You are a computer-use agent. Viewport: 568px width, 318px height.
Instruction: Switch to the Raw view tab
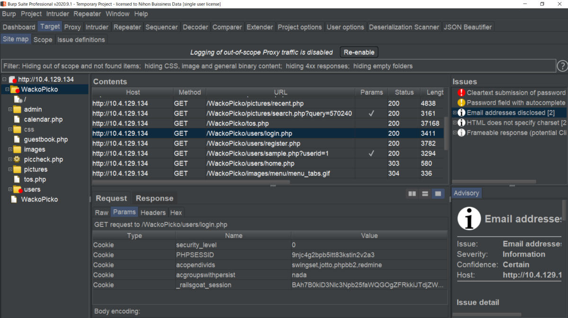click(x=101, y=212)
